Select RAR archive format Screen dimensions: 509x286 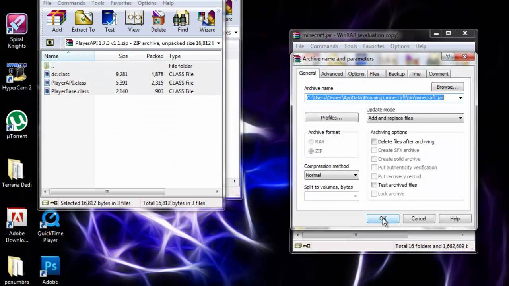[x=311, y=141]
